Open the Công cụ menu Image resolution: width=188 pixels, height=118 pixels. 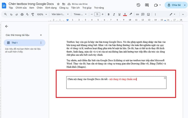click(64, 8)
